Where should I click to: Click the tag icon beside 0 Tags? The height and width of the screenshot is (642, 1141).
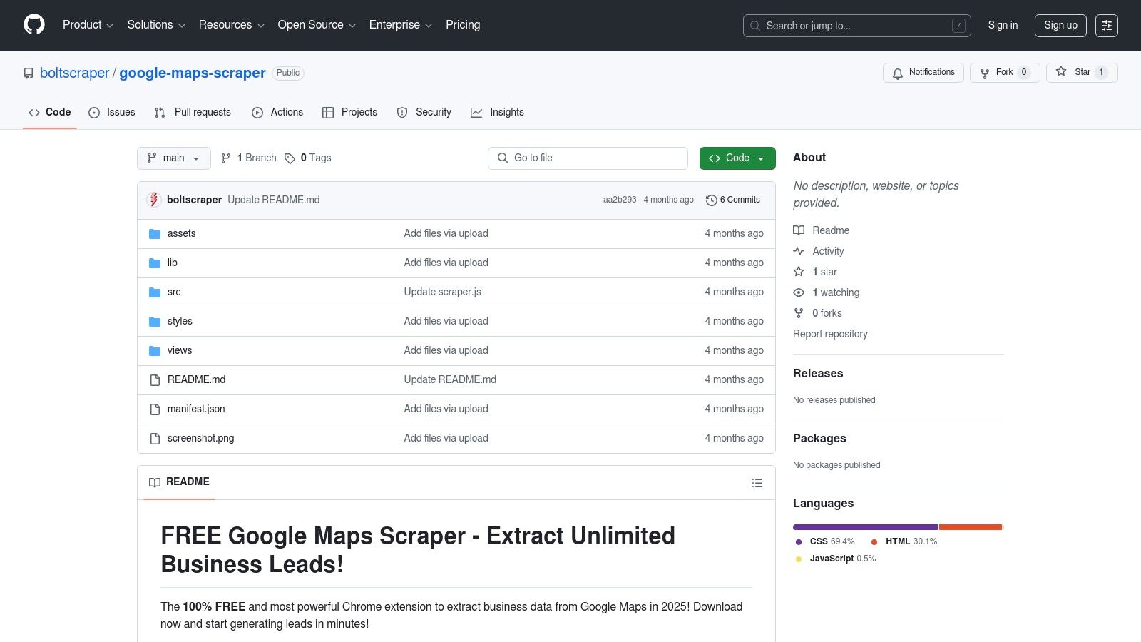[290, 158]
